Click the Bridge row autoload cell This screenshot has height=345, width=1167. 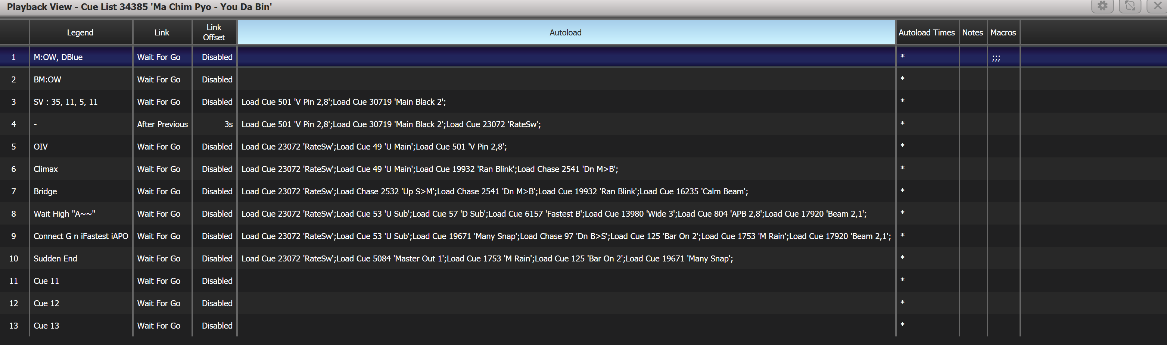point(566,191)
